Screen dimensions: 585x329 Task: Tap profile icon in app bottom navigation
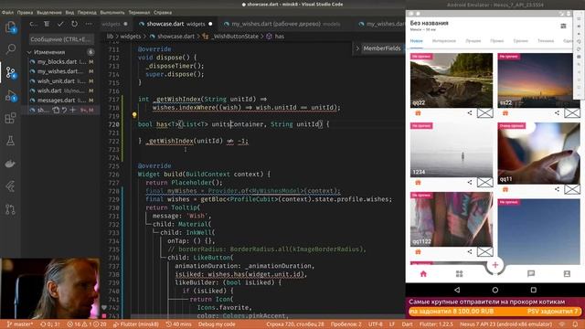point(567,274)
